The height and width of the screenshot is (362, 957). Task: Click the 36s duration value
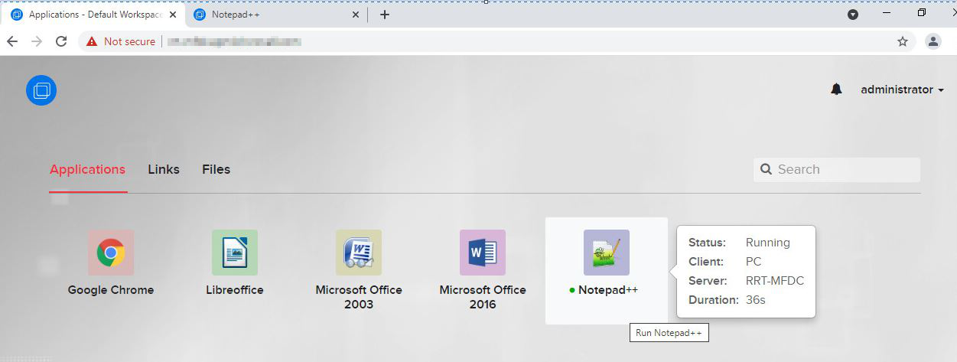pos(756,300)
